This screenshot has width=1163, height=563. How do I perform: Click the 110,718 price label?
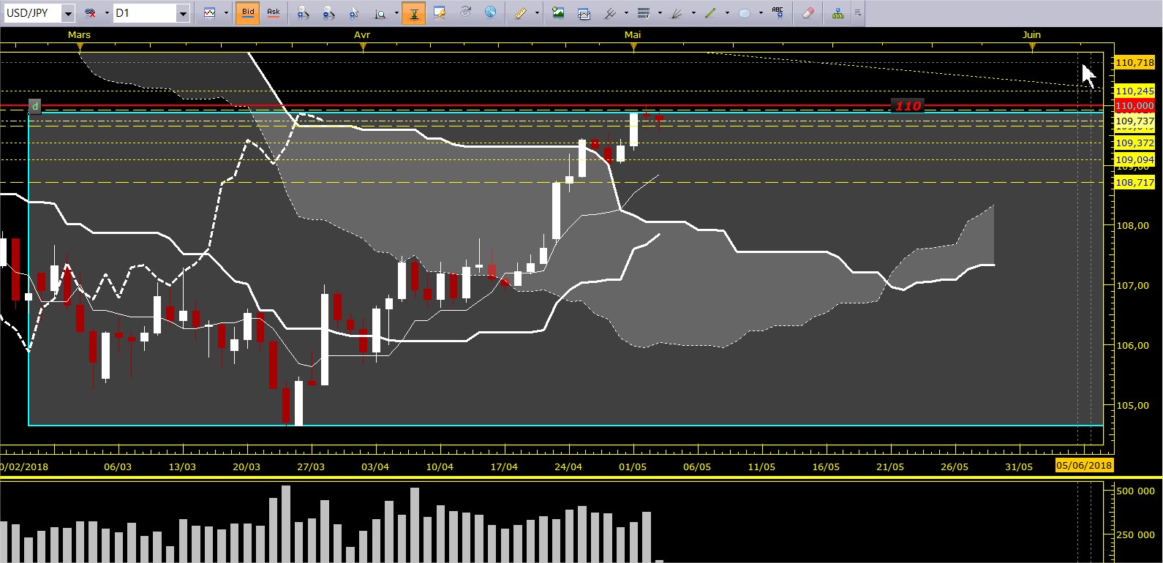click(1134, 63)
